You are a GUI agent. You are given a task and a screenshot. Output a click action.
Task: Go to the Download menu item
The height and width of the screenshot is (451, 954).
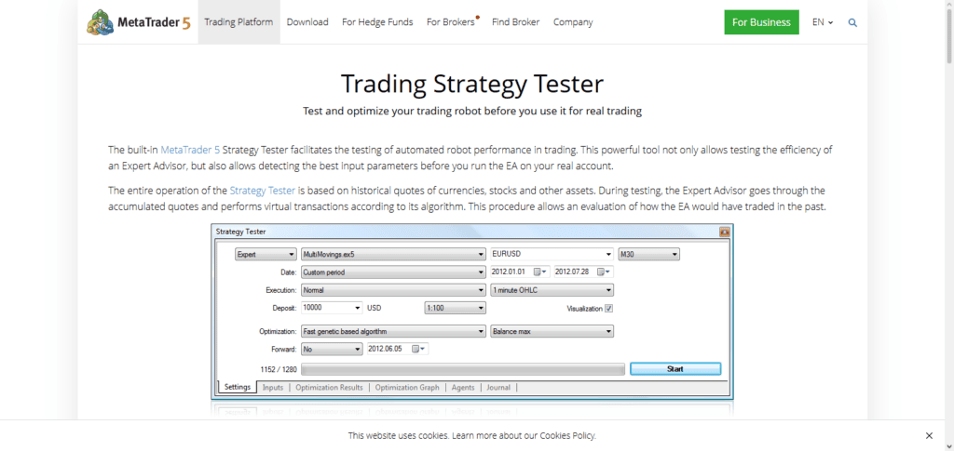point(307,21)
